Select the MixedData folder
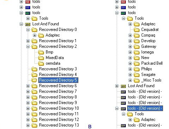Image resolution: width=169 pixels, height=129 pixels. tap(55, 58)
